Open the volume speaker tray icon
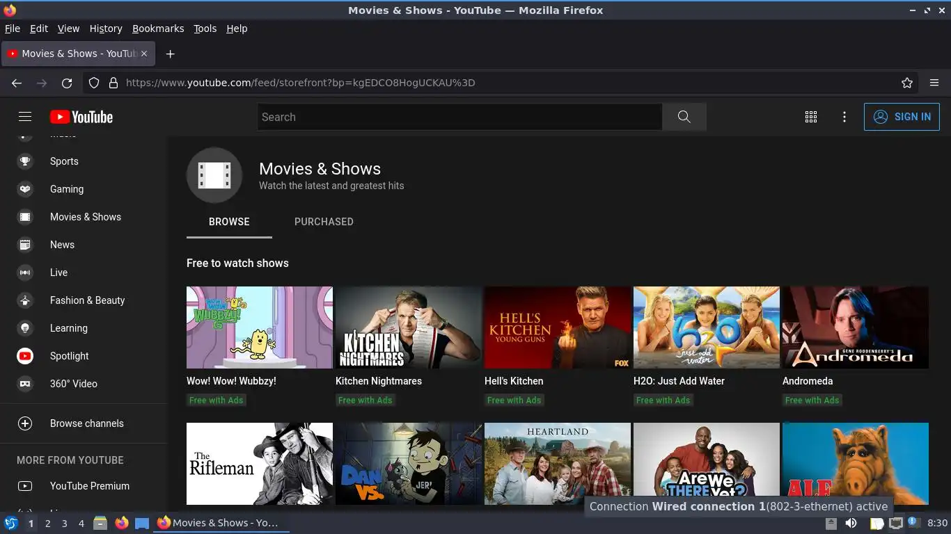Image resolution: width=951 pixels, height=534 pixels. (x=851, y=523)
